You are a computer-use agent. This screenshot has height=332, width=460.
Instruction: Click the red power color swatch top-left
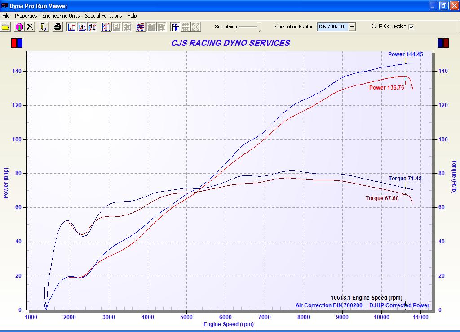(14, 43)
